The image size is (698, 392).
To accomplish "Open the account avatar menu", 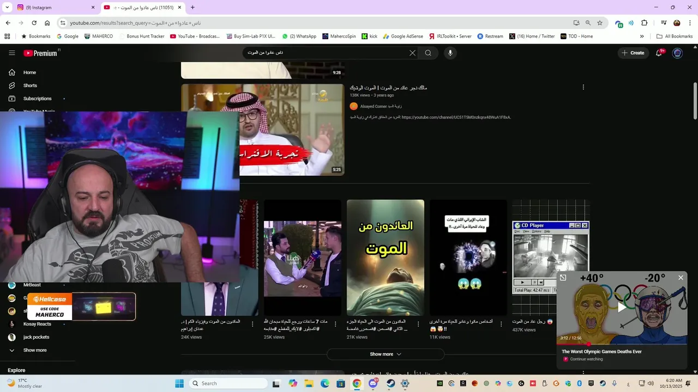I will click(677, 53).
